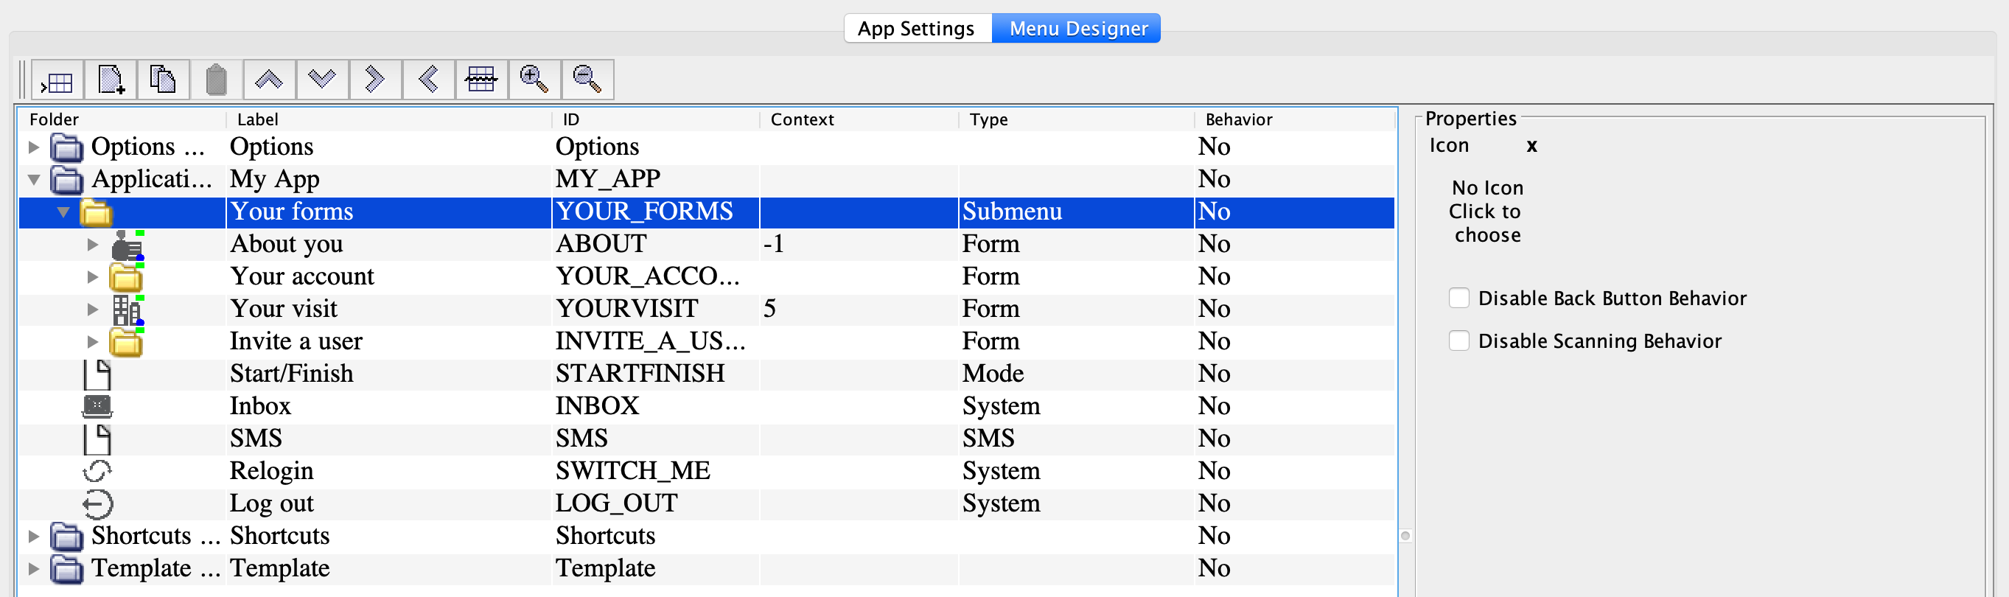Click the new page with plus icon

[x=111, y=80]
